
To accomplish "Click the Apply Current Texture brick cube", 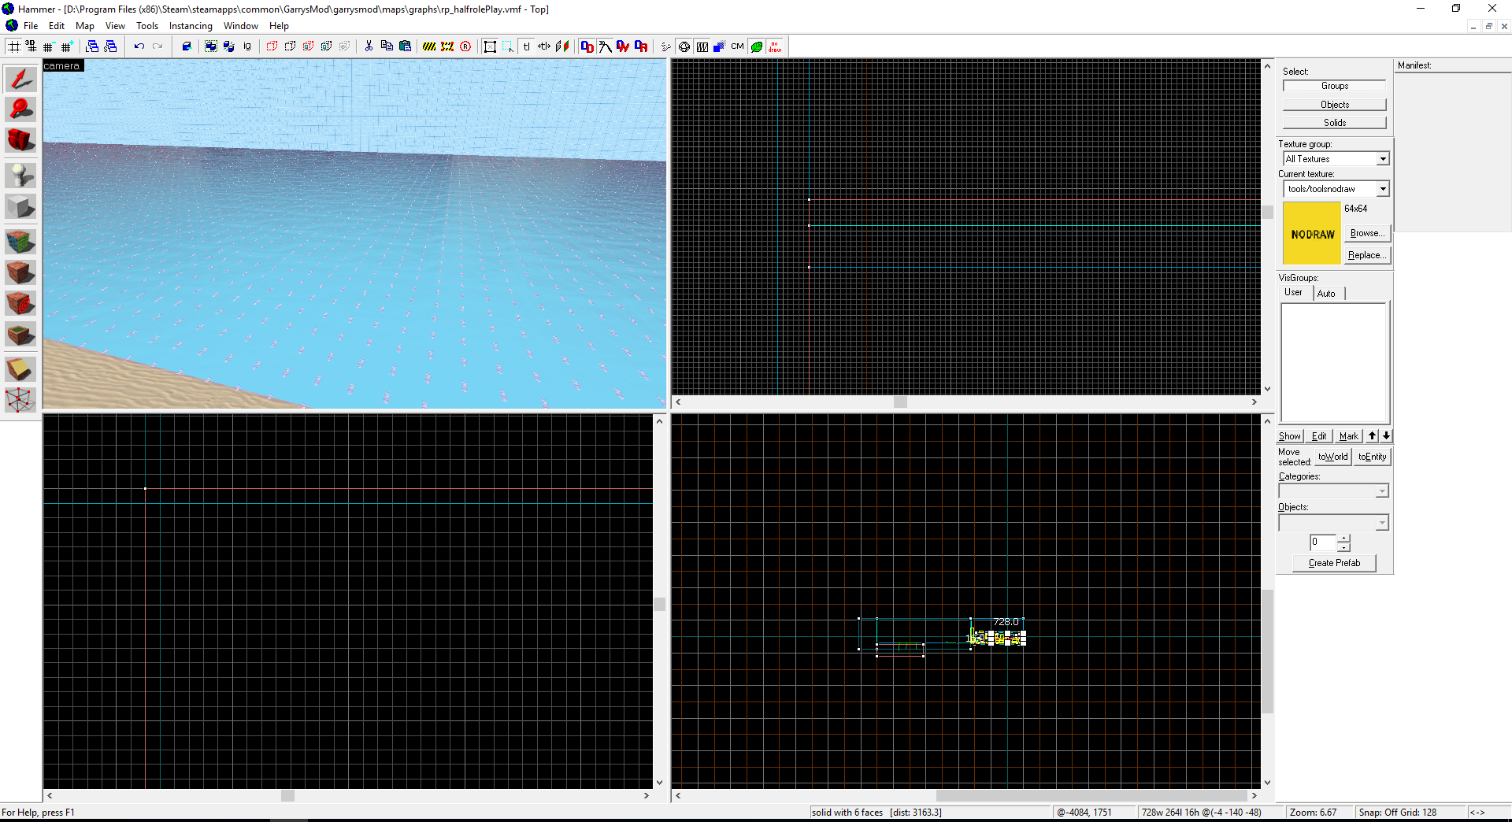I will coord(20,272).
